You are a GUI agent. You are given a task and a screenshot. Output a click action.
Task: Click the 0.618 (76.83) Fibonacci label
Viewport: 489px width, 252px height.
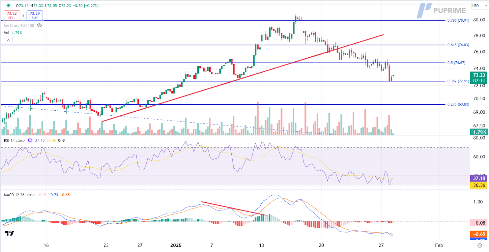coord(458,45)
